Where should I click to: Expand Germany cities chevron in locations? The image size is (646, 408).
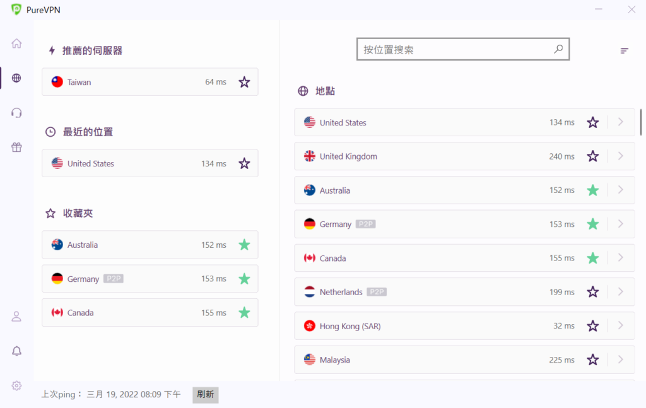pyautogui.click(x=621, y=224)
